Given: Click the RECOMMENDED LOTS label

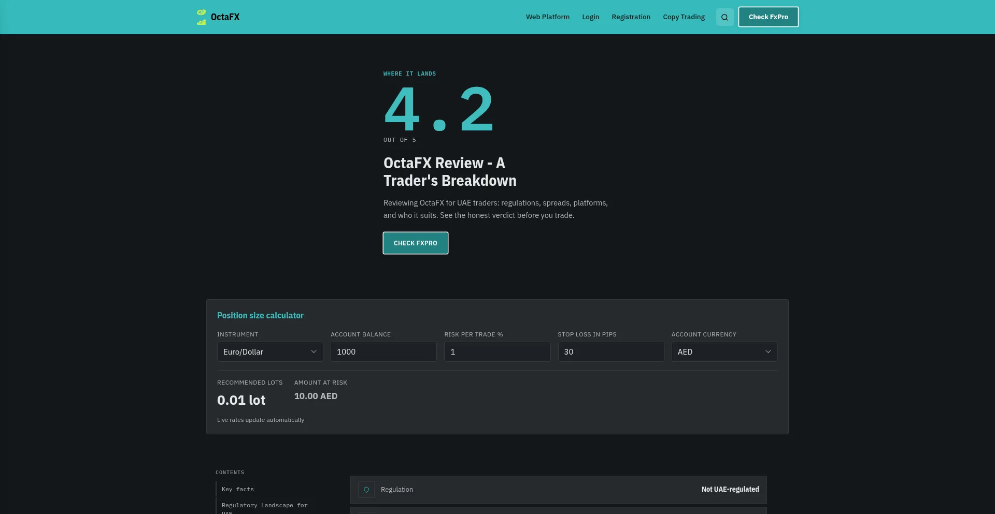Looking at the screenshot, I should click(250, 383).
